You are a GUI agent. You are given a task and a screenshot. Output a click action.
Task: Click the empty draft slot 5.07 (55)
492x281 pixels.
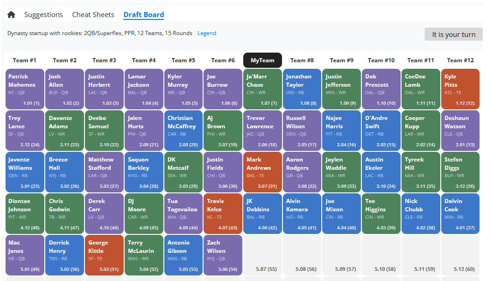click(262, 255)
